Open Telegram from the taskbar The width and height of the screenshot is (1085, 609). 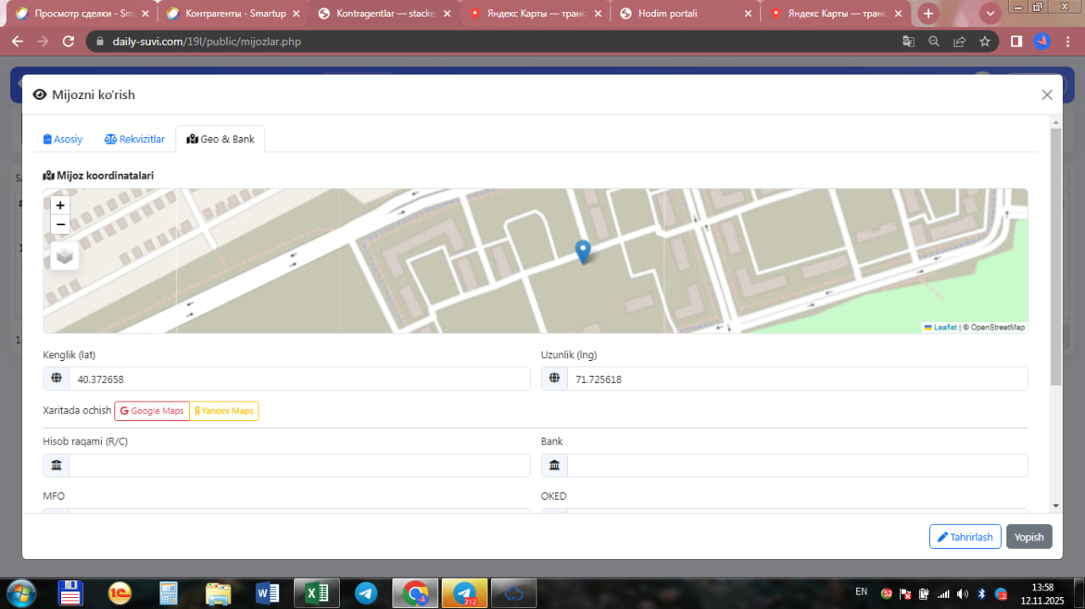tap(366, 593)
